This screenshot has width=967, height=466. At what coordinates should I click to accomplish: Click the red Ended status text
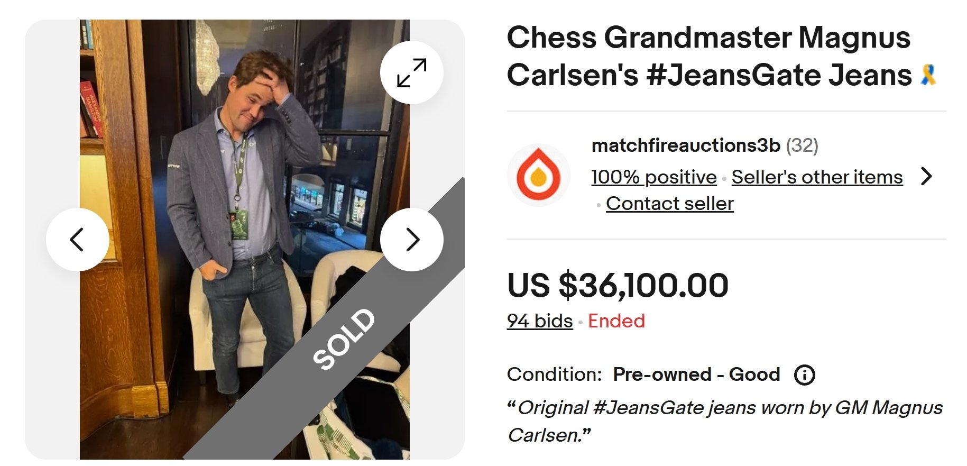click(x=616, y=321)
